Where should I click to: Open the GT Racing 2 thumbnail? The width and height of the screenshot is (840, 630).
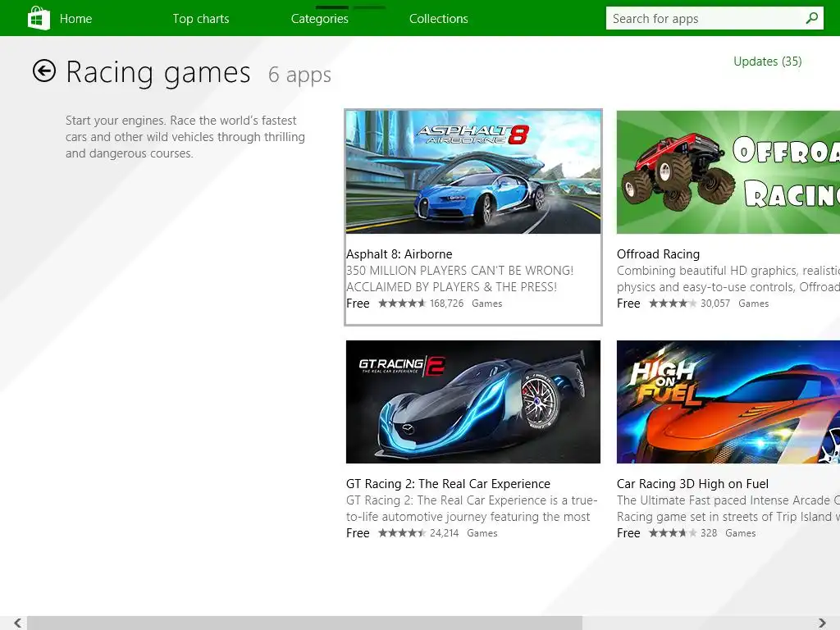pos(473,402)
